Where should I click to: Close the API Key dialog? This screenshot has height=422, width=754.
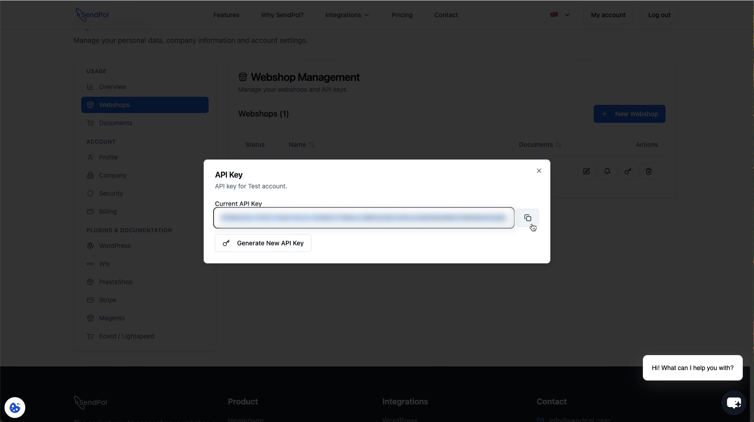pos(539,171)
